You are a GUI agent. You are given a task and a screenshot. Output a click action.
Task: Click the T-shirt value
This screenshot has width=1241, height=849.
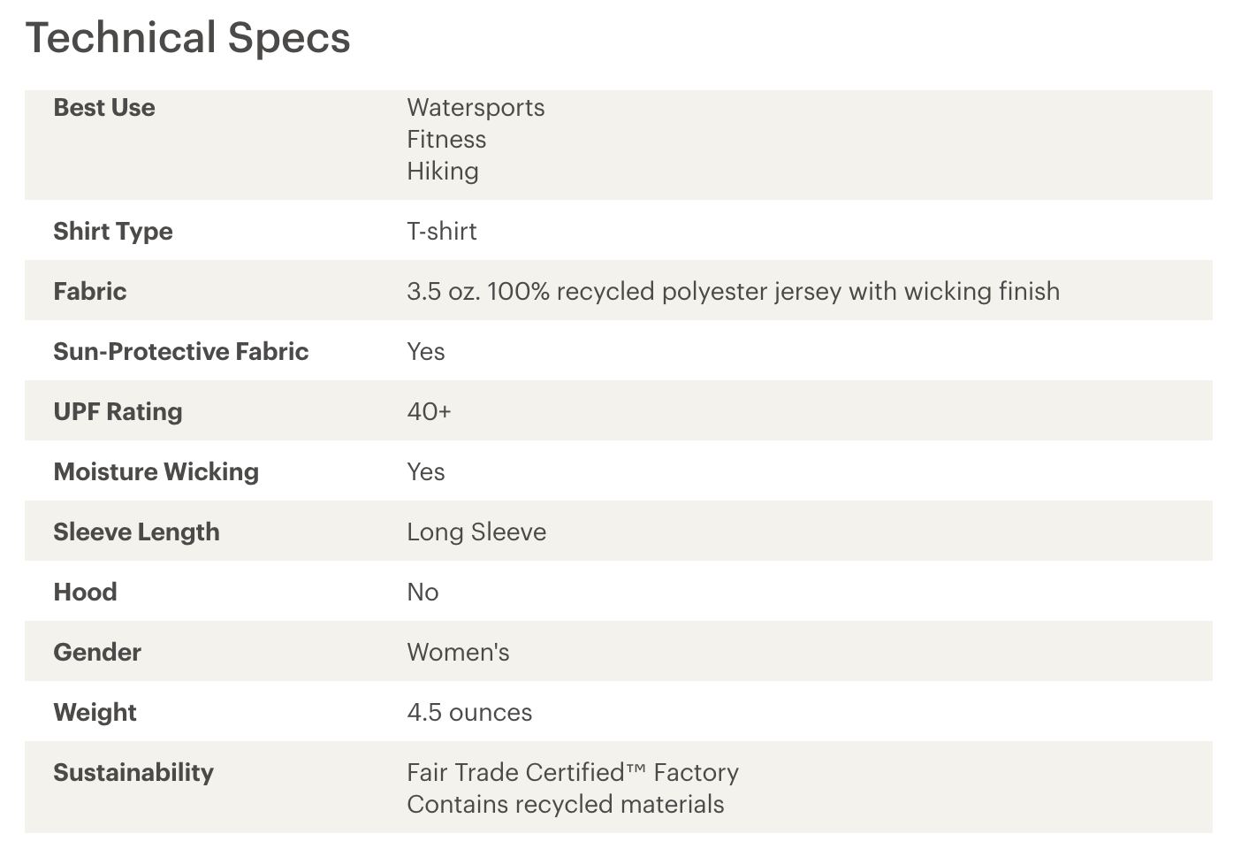click(442, 232)
